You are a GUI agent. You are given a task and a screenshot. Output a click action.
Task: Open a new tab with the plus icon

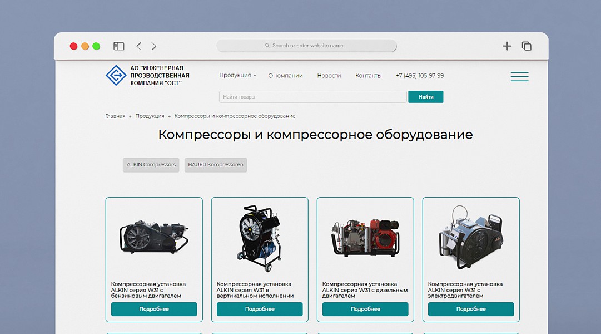point(506,46)
